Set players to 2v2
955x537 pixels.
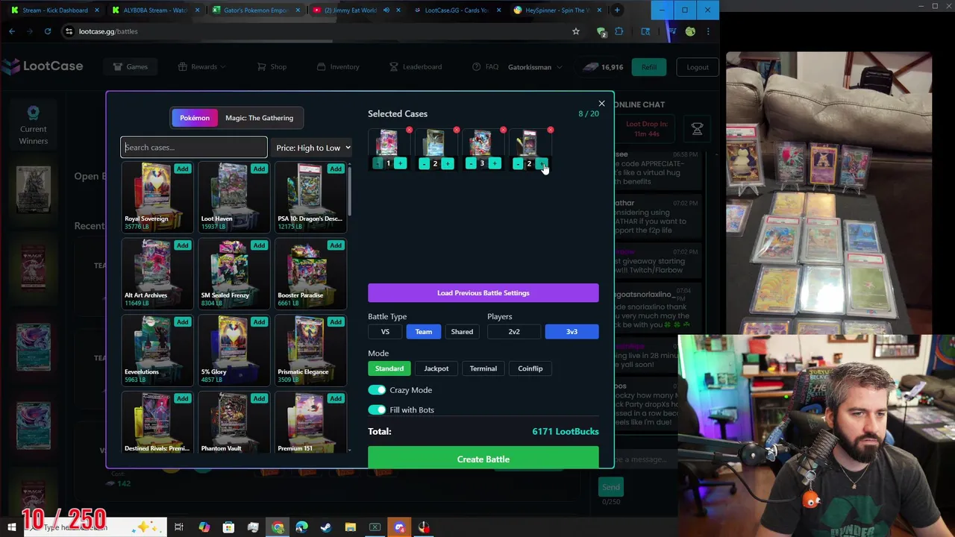[514, 332]
